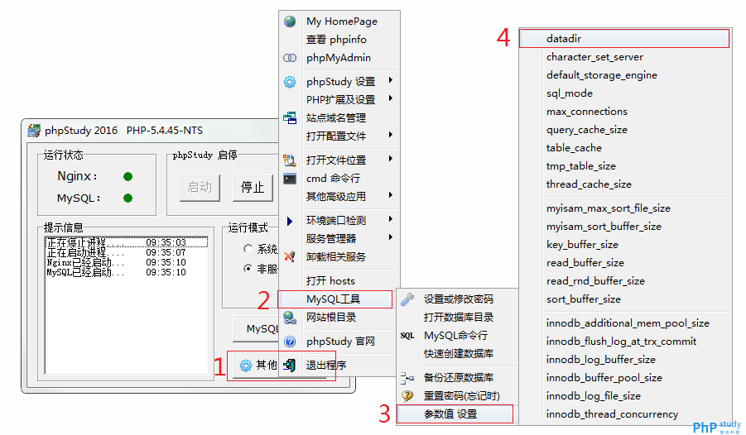Click the wrench icon beside 设置或修改密码
Image resolution: width=746 pixels, height=435 pixels.
[x=407, y=299]
